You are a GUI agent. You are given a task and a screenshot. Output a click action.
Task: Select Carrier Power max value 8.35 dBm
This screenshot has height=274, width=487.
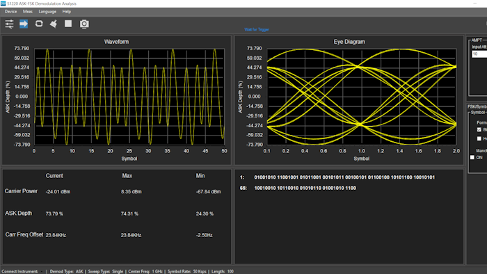(x=131, y=192)
